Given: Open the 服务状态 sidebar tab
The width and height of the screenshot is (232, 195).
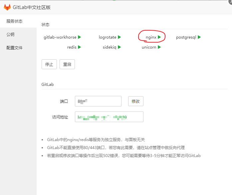Looking at the screenshot, I should coord(18,21).
